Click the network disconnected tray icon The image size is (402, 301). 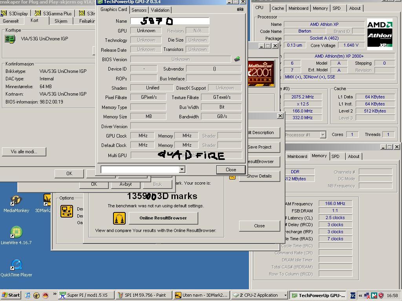tap(367, 296)
